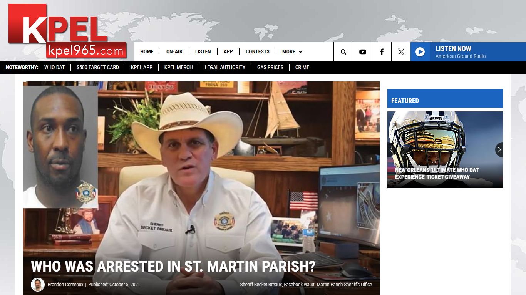This screenshot has width=526, height=295.
Task: Open the American Ground Radio now-playing text
Action: tap(461, 56)
